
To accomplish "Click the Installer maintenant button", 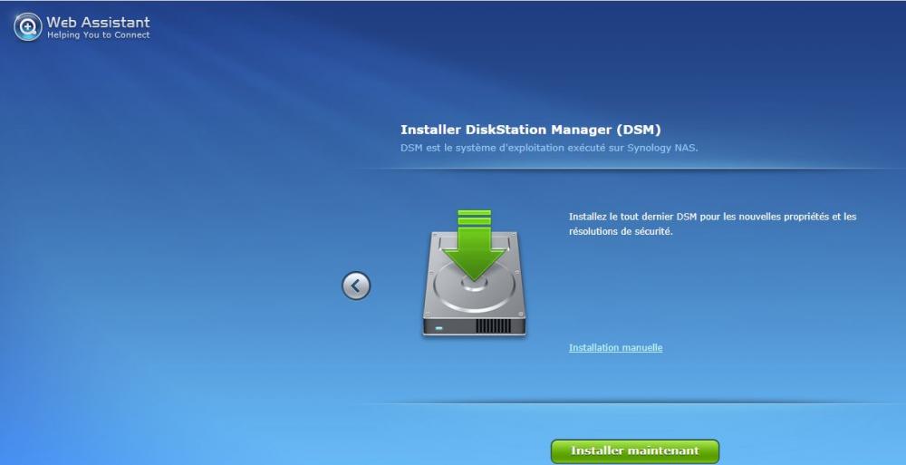I will 635,451.
